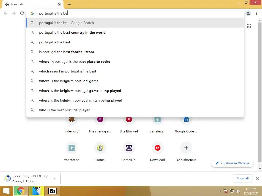Go back with the back arrow
Image resolution: width=262 pixels, height=196 pixels.
click(x=6, y=13)
